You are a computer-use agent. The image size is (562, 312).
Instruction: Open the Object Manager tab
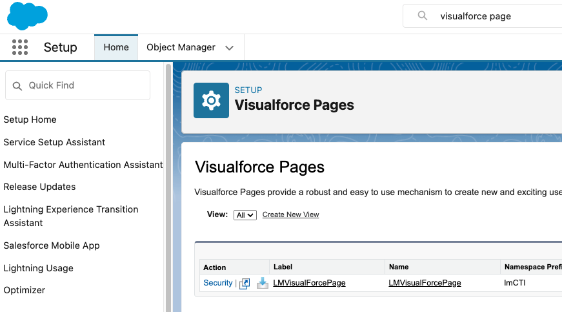tap(181, 47)
